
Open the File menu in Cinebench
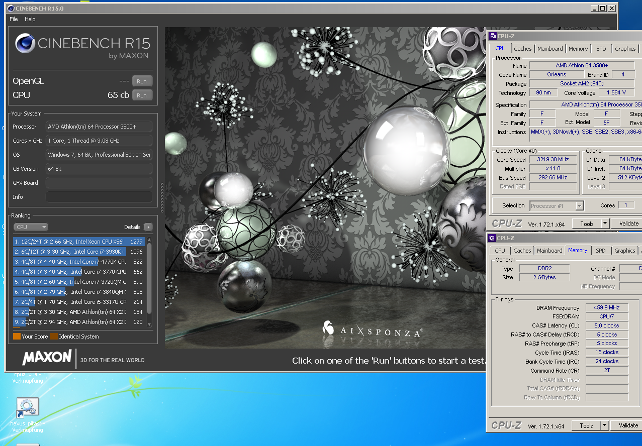pyautogui.click(x=14, y=19)
